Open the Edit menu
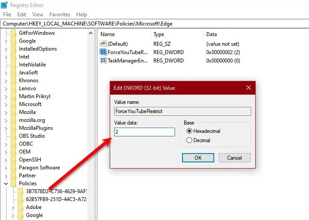 [22, 15]
